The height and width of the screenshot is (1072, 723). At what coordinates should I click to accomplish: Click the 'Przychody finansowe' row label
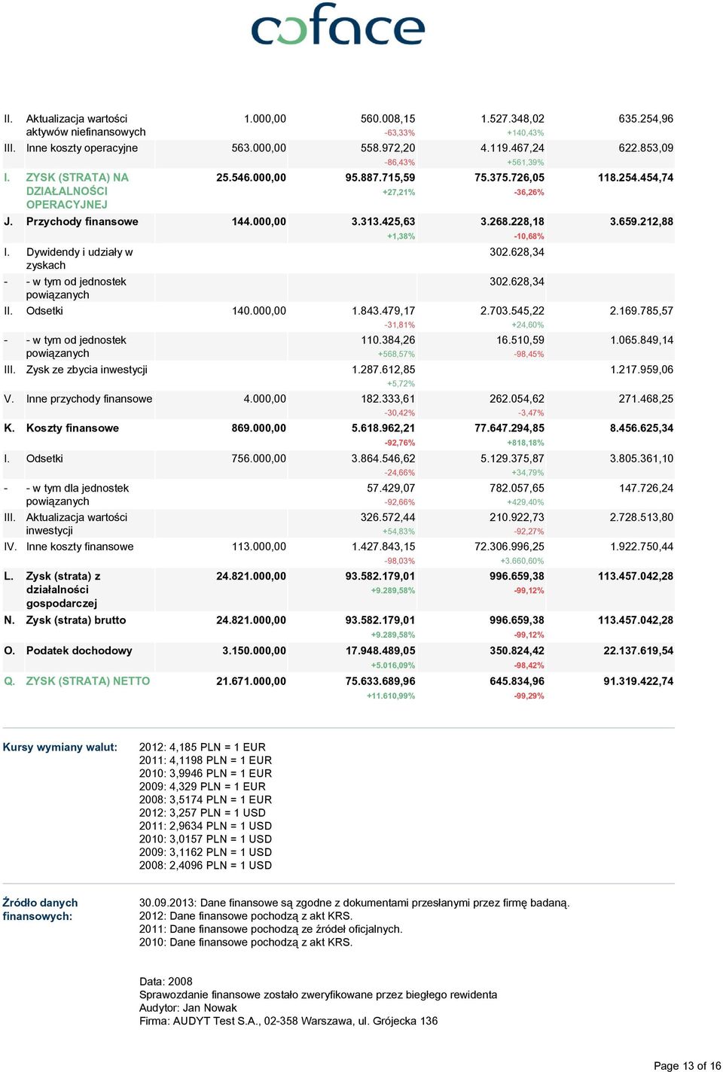82,221
